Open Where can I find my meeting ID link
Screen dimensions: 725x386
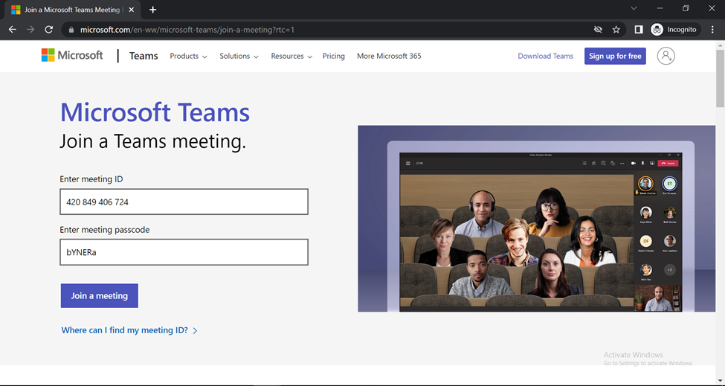129,330
